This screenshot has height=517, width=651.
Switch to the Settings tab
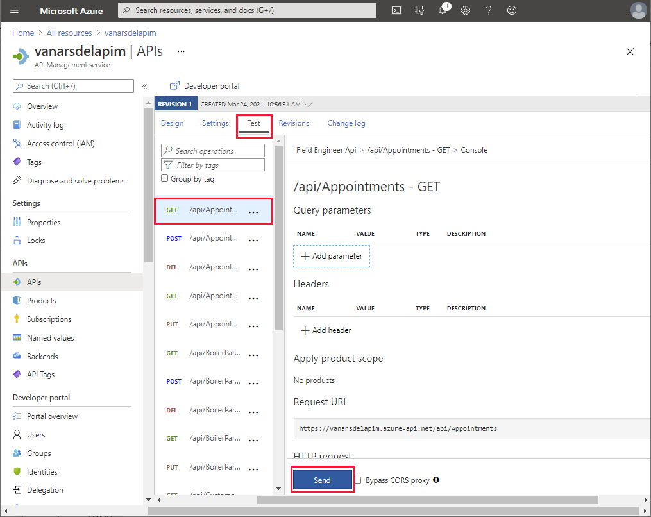pos(215,123)
